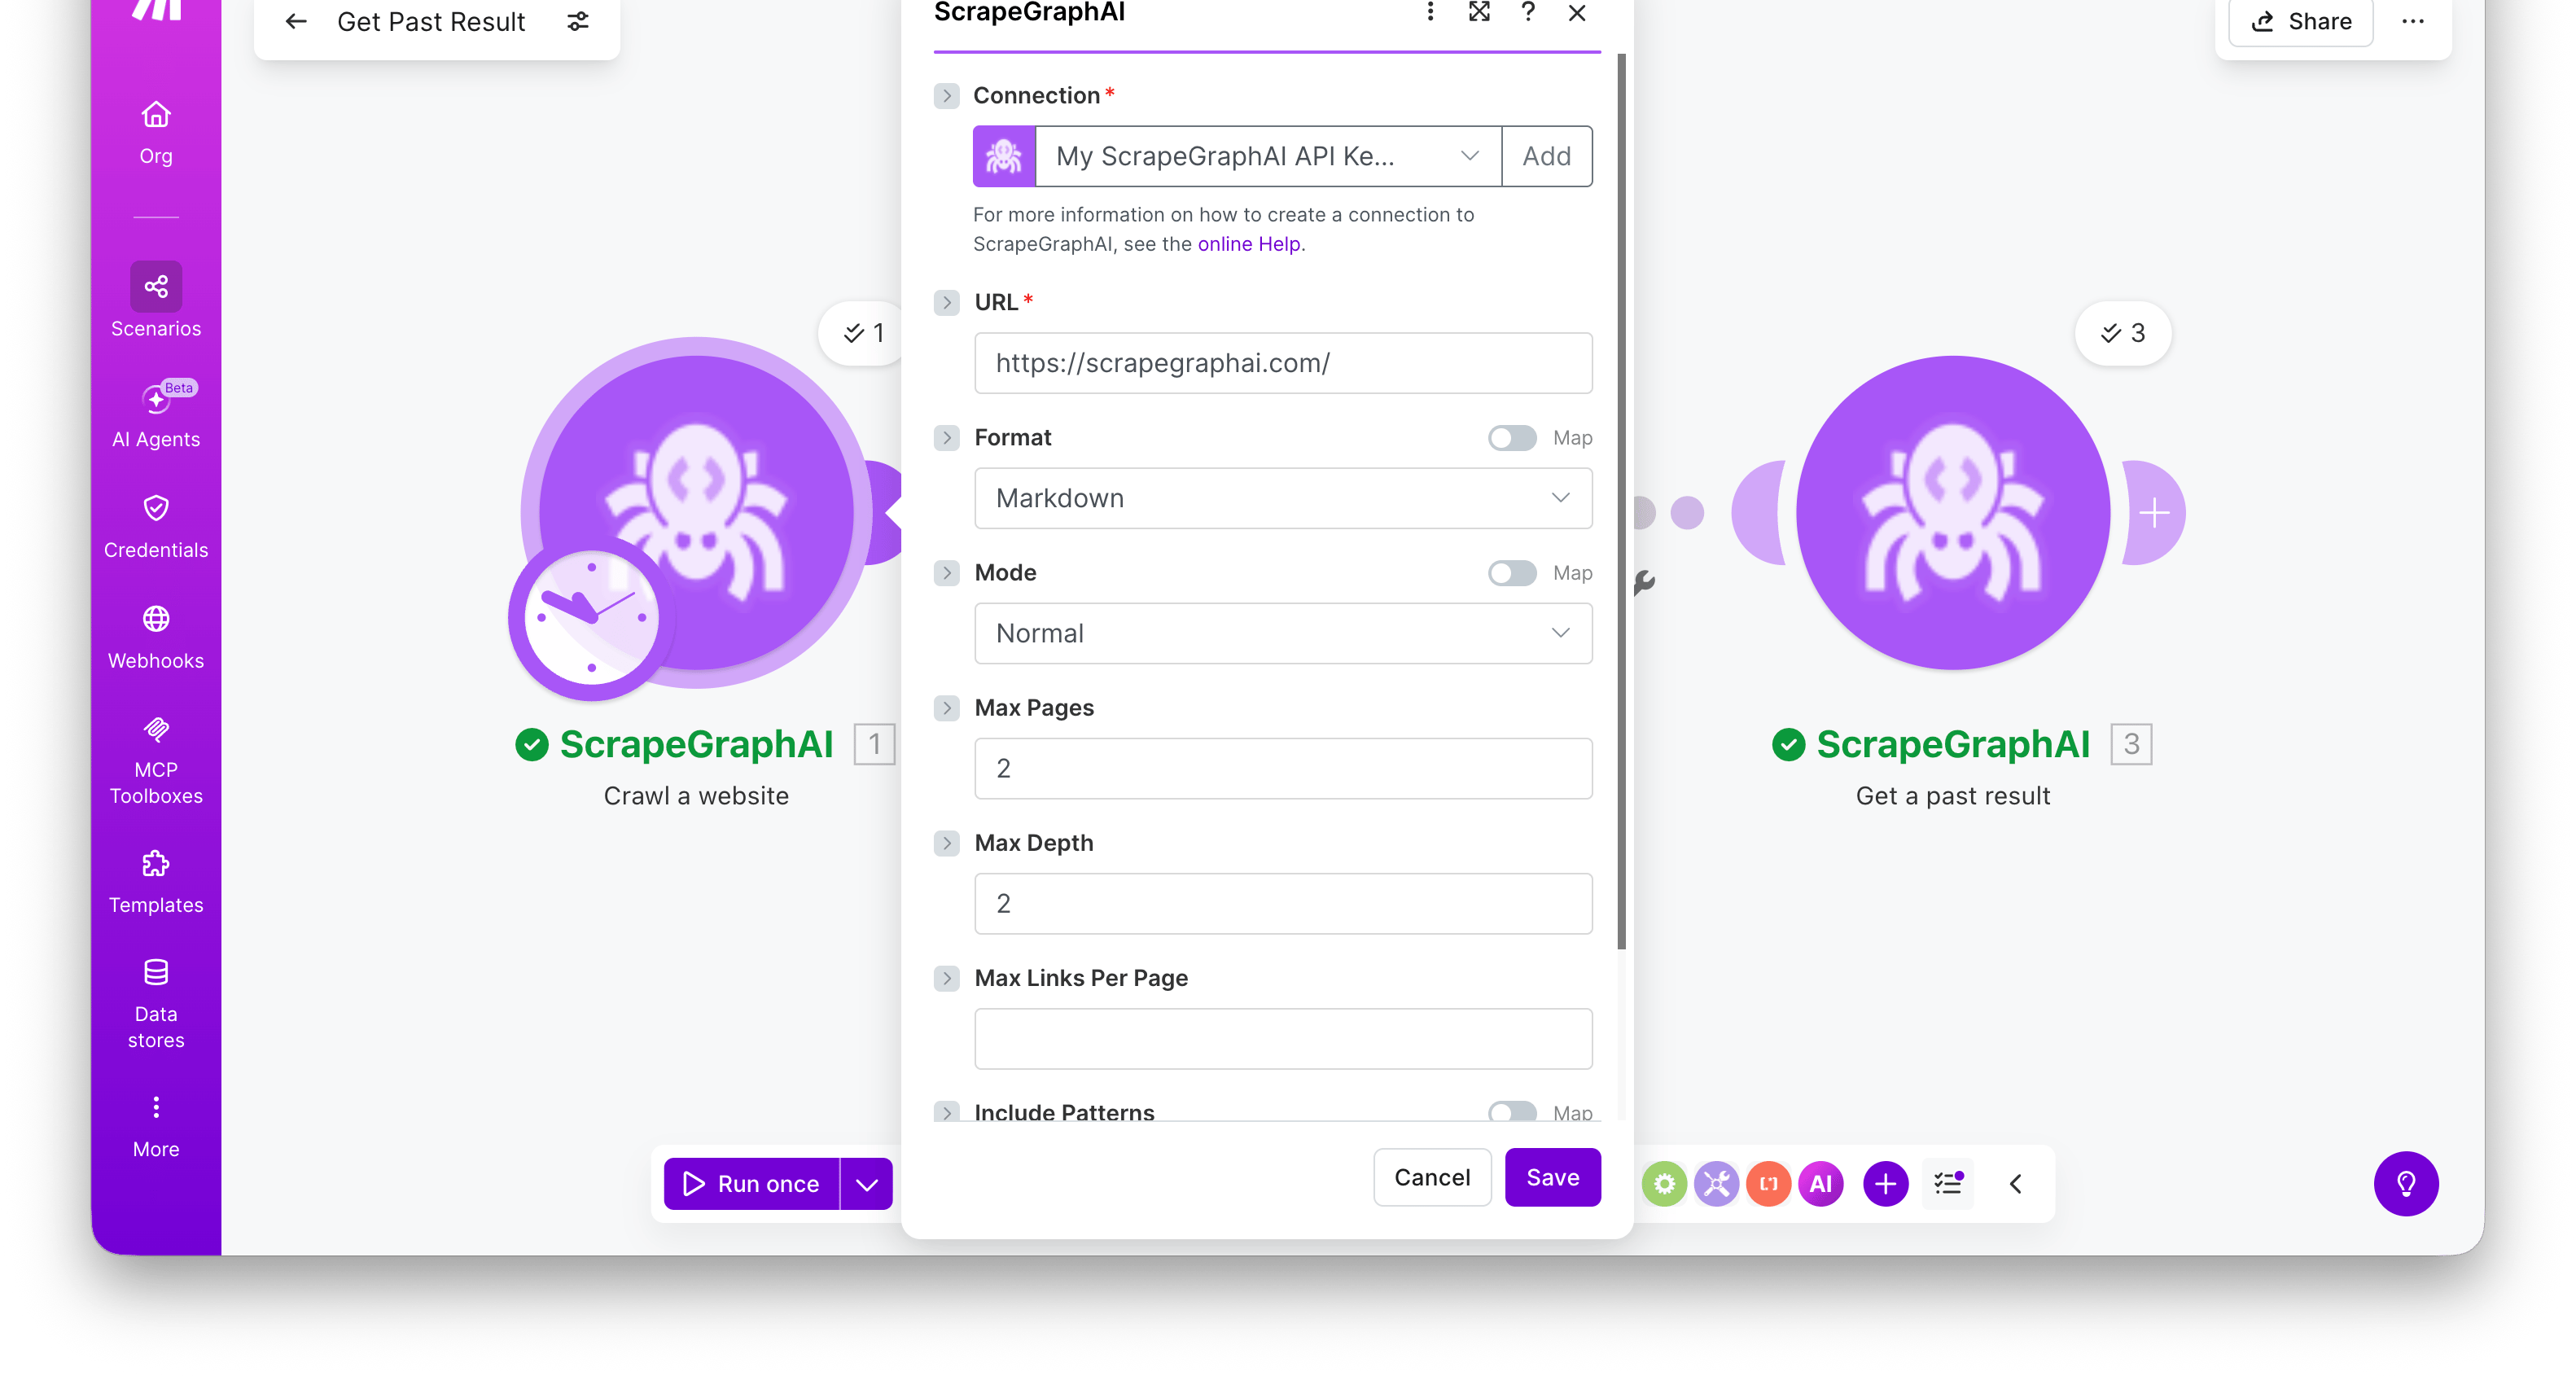Expand the Include Patterns field info
Viewport: 2576px width, 1376px height.
click(x=946, y=1112)
